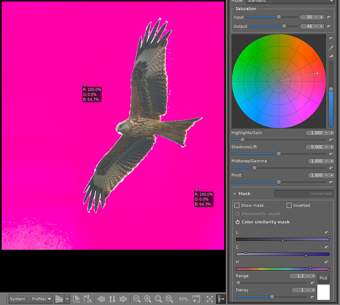Screen dimensions: 340x305
Task: Reset the Saturation Output slider
Action: point(329,26)
